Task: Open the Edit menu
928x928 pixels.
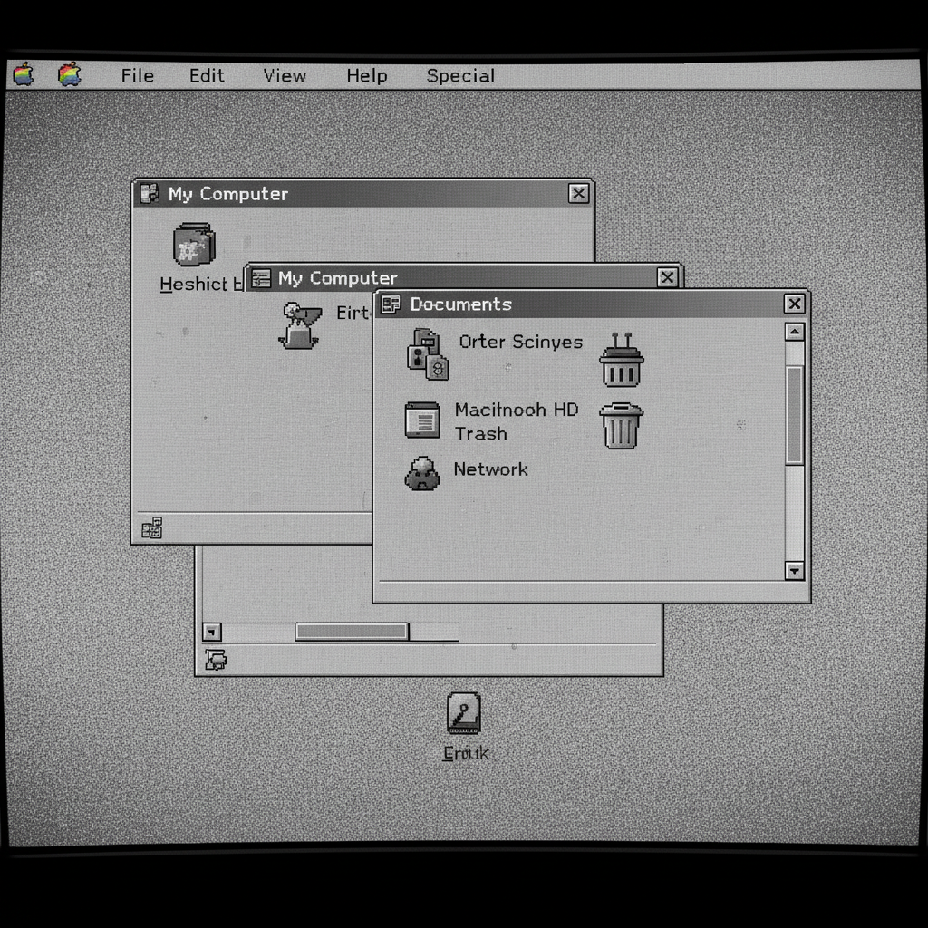Action: pos(207,76)
